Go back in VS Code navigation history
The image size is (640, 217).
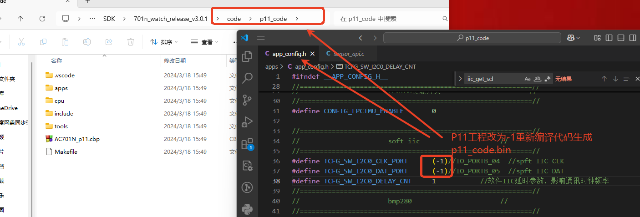click(362, 38)
